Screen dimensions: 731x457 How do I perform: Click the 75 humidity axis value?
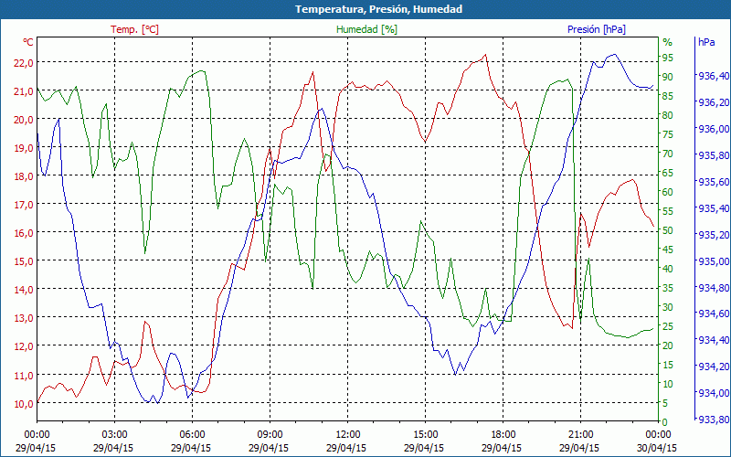click(668, 134)
